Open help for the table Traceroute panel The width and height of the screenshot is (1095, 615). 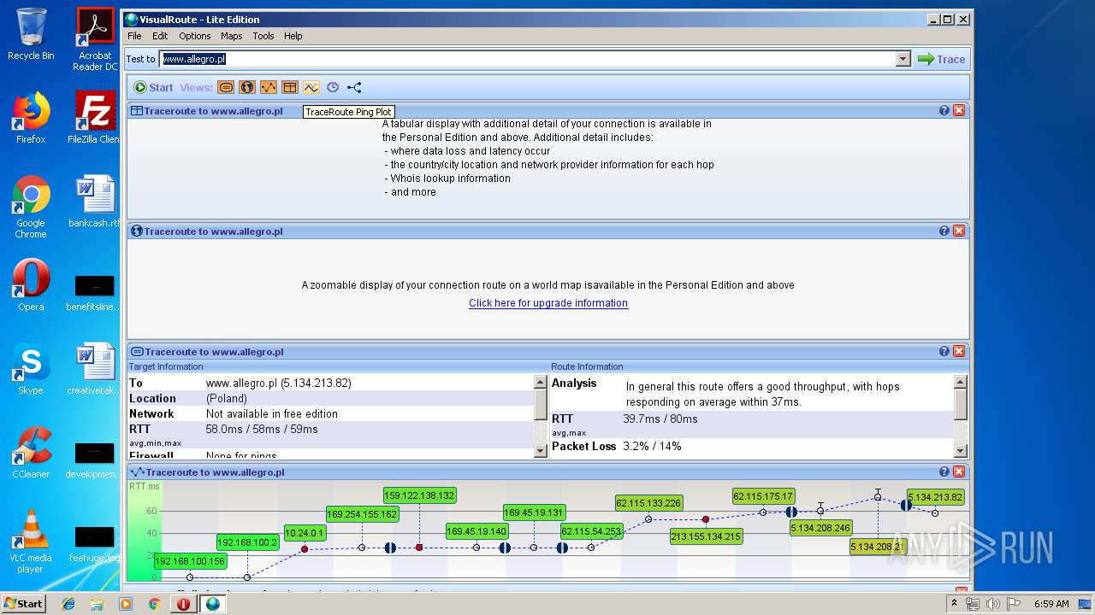coord(944,110)
